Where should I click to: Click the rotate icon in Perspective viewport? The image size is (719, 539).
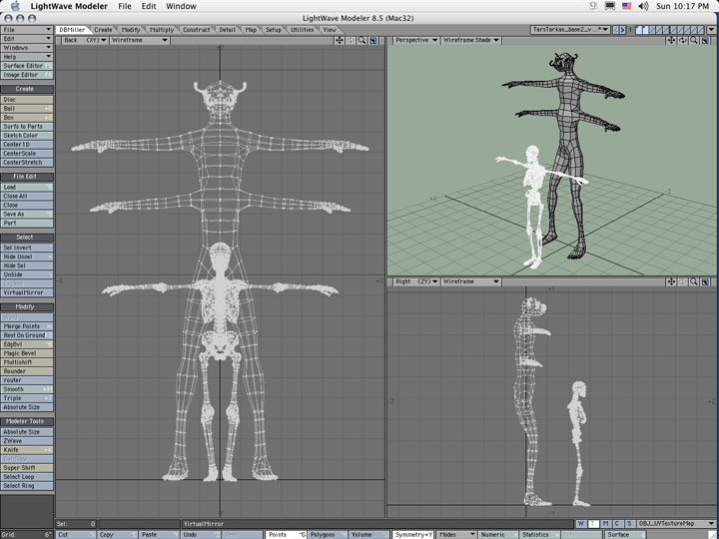(683, 40)
